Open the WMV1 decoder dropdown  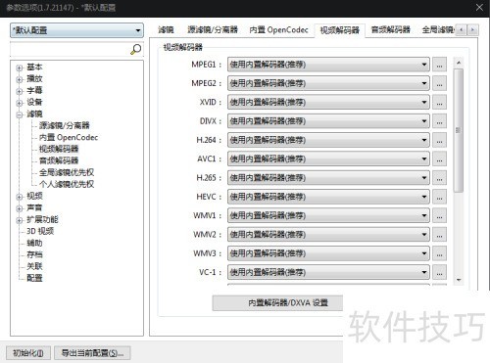[x=328, y=216]
